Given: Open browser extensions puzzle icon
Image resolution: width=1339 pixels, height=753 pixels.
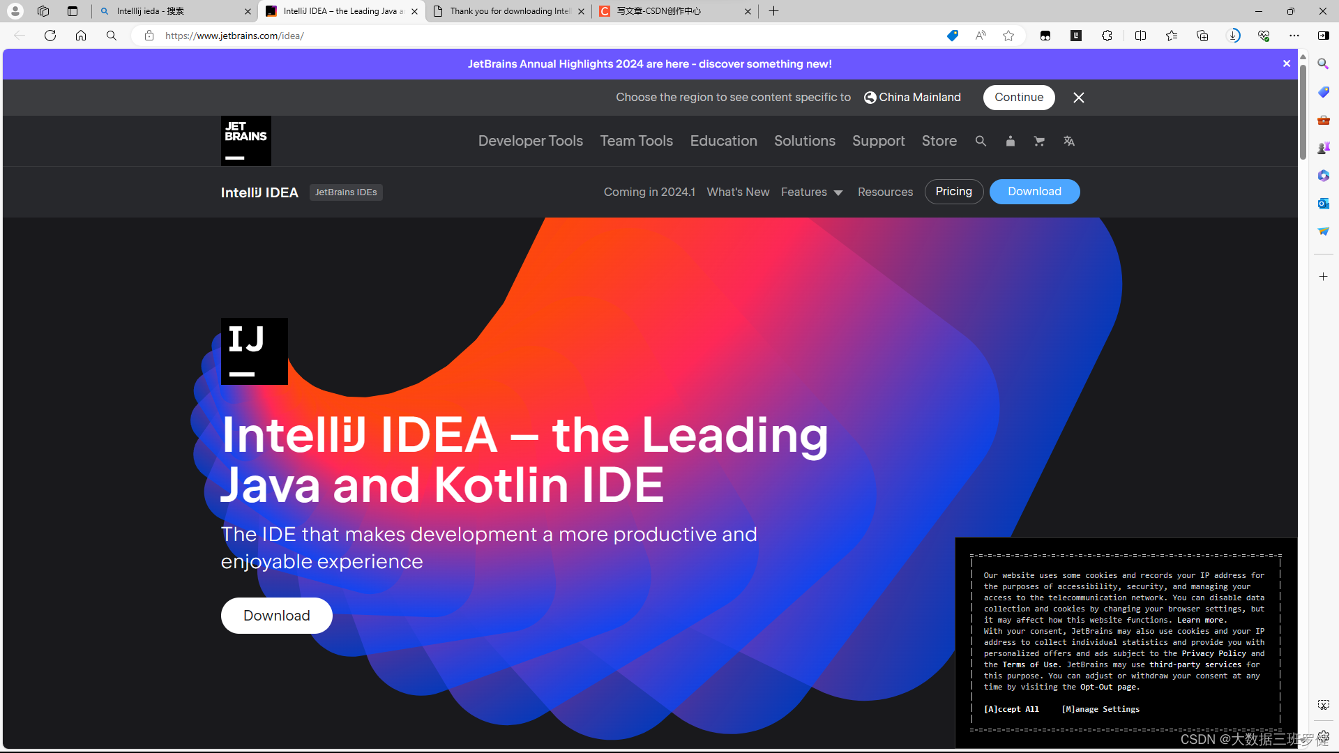Looking at the screenshot, I should point(1107,36).
